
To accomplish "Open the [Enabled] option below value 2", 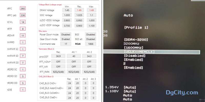I will pyautogui.click(x=134, y=68).
